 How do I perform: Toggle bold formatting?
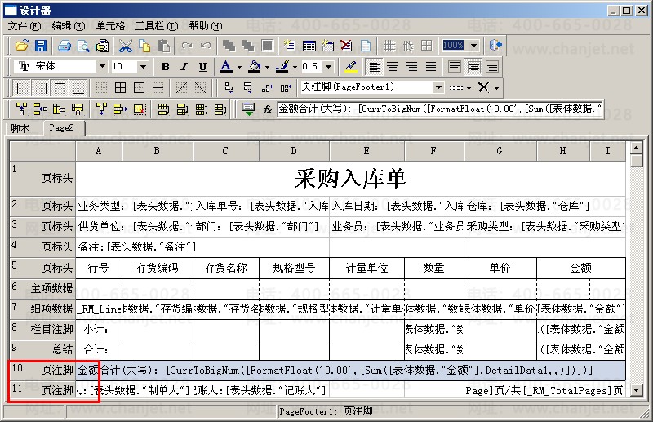click(165, 66)
